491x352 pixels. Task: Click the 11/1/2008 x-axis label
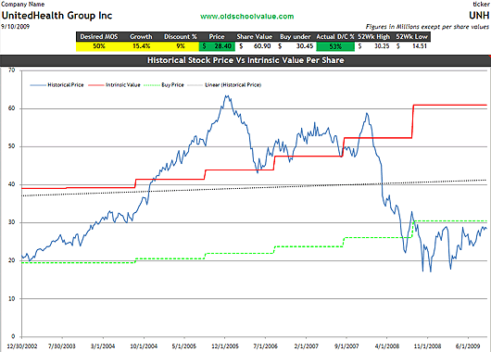(x=427, y=346)
